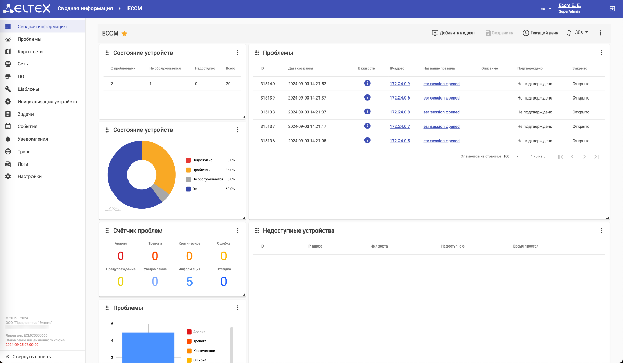The width and height of the screenshot is (623, 363).
Task: Open the dashboard three-dot menu in toolbar
Action: tap(600, 33)
